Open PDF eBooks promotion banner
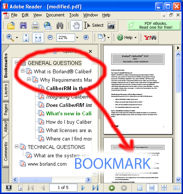 (x=154, y=25)
